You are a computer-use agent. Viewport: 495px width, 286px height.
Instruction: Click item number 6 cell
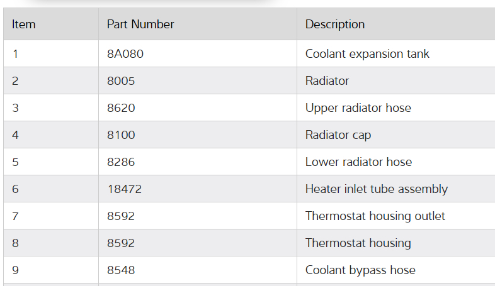[x=16, y=189]
